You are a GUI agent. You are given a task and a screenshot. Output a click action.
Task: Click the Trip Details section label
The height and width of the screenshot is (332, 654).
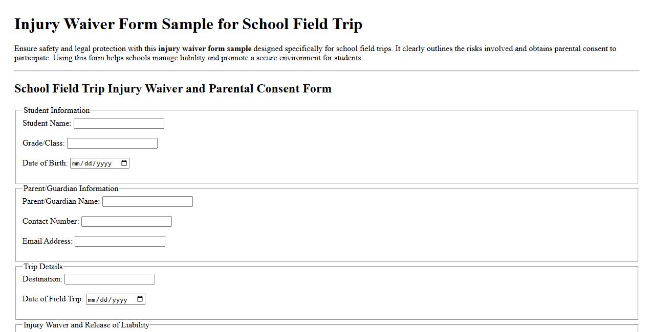(43, 267)
